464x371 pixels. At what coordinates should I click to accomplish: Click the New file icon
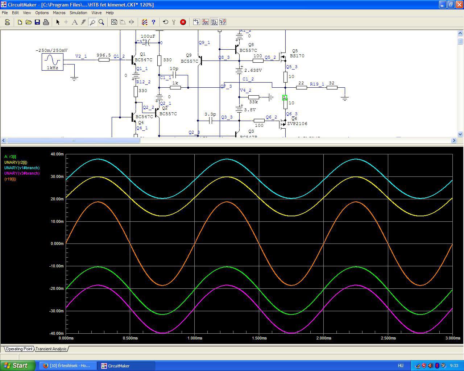click(20, 22)
